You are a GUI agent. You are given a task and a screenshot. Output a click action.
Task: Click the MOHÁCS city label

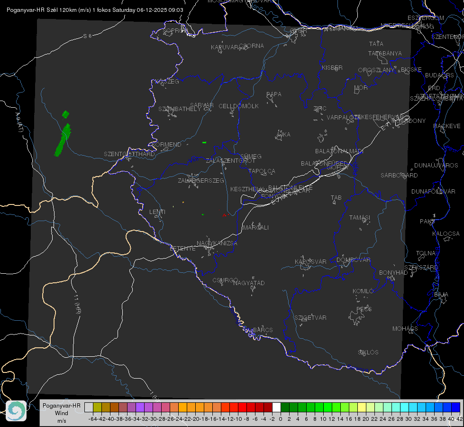[405, 329]
